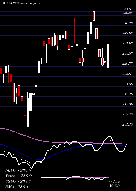The width and height of the screenshot is (136, 191).
Task: Click the 209.25 price level label
Action: [x=127, y=114]
